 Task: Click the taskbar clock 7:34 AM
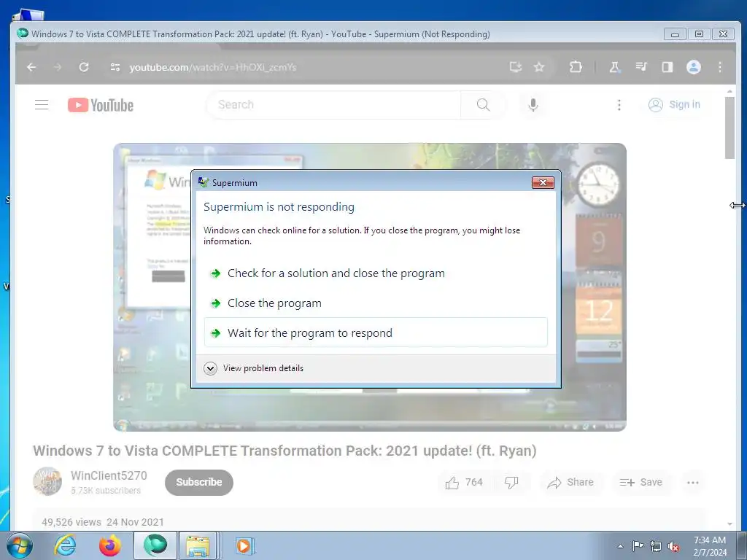pos(710,546)
